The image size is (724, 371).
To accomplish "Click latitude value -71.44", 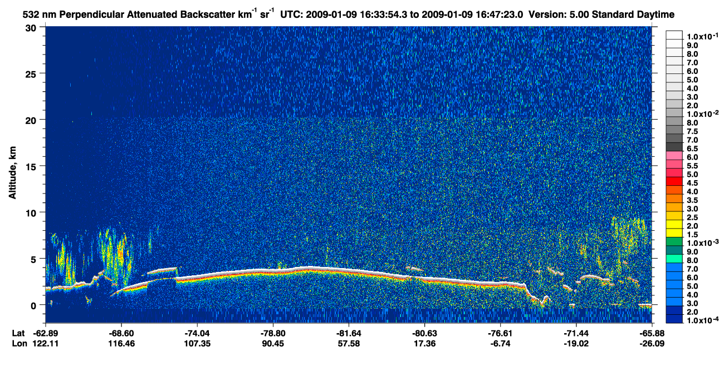I will [576, 333].
